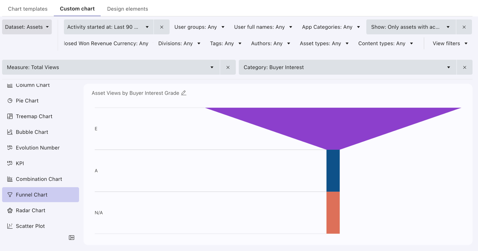Collapse the chart type sidebar panel
The image size is (478, 251).
pyautogui.click(x=72, y=238)
